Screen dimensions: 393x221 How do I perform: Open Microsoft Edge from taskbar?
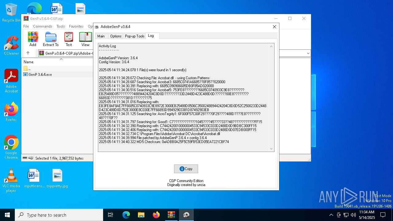126,215
